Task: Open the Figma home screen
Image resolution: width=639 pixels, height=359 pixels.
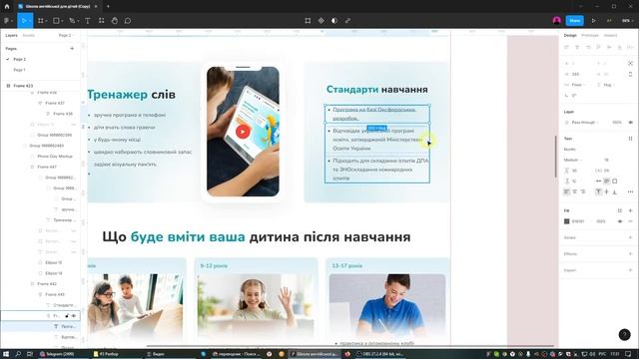Action: [x=7, y=7]
